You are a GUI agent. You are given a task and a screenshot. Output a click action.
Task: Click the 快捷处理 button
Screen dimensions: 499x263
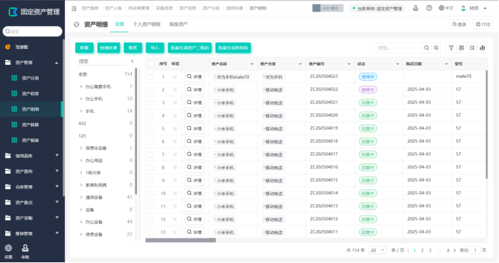108,48
